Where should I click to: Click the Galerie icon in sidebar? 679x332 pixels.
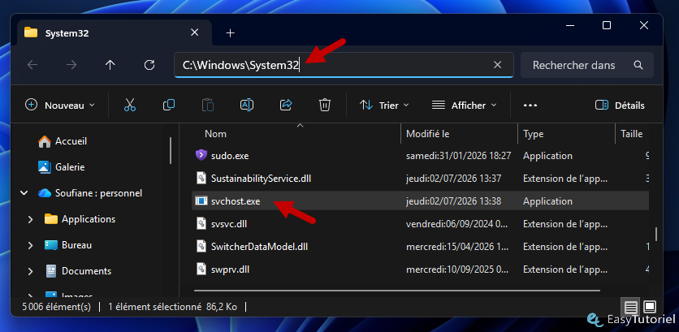(x=45, y=166)
